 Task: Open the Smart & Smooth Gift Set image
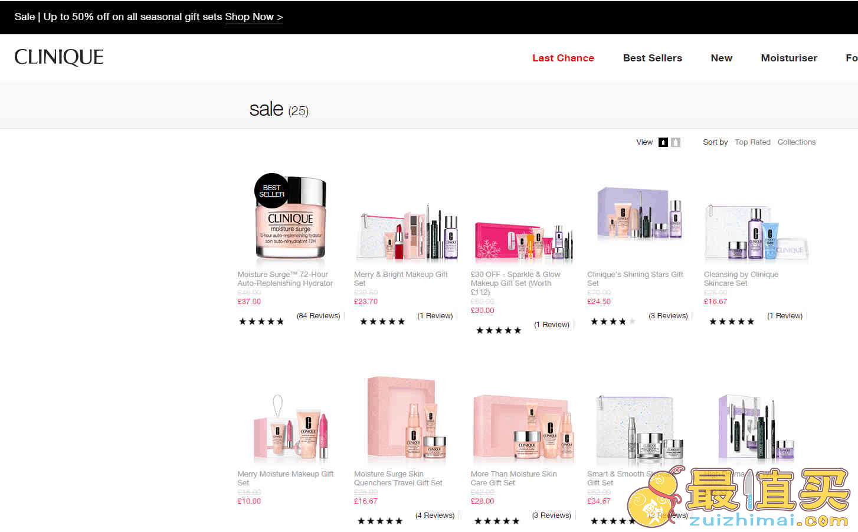click(x=640, y=428)
